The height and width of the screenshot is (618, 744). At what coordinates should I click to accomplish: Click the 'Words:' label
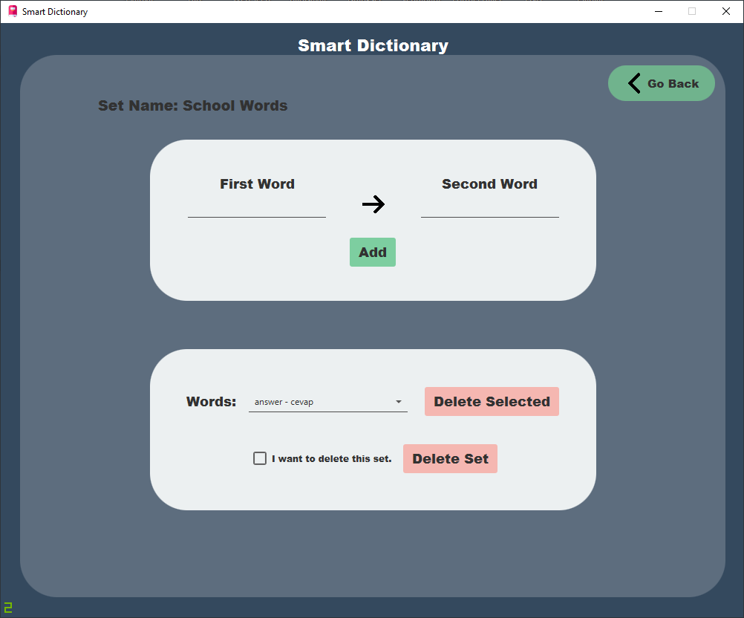pyautogui.click(x=211, y=402)
